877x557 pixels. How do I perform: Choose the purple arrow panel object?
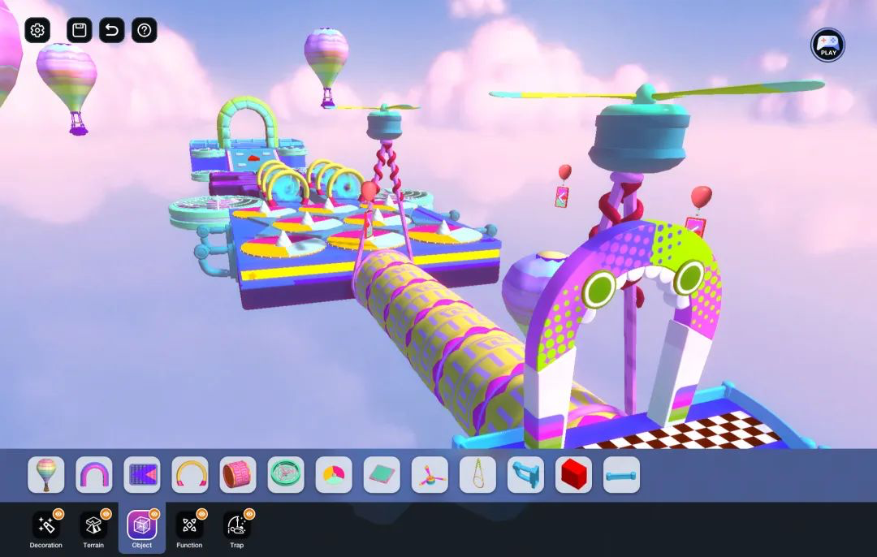(142, 475)
